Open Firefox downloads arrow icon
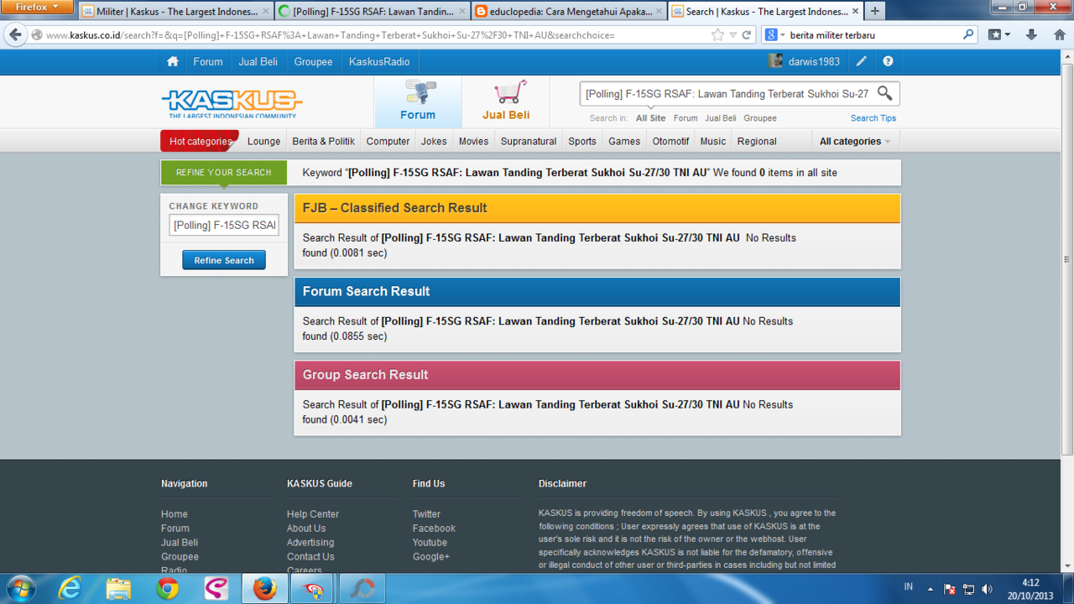Image resolution: width=1074 pixels, height=604 pixels. pyautogui.click(x=1031, y=35)
